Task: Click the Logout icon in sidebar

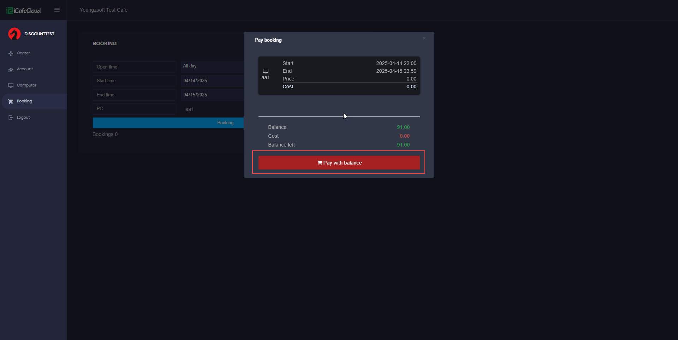Action: click(x=11, y=118)
